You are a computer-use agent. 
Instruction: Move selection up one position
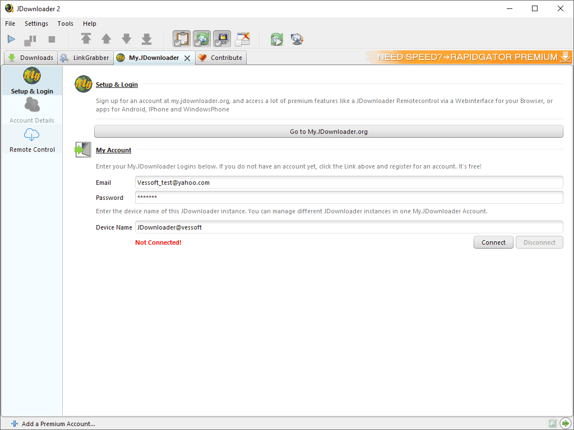click(106, 39)
